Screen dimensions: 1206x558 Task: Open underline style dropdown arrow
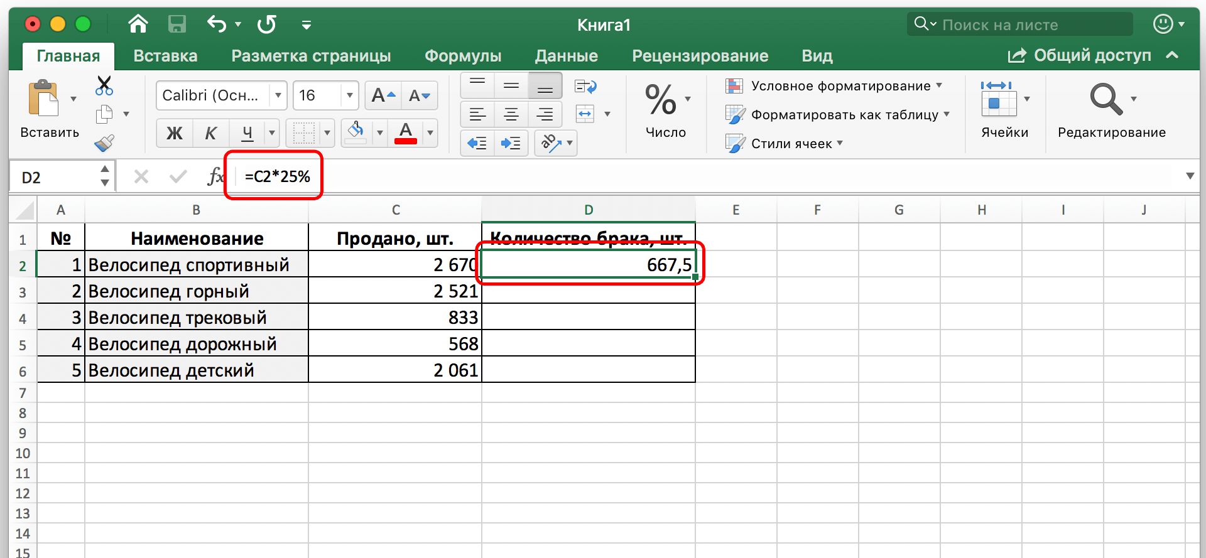coord(272,133)
